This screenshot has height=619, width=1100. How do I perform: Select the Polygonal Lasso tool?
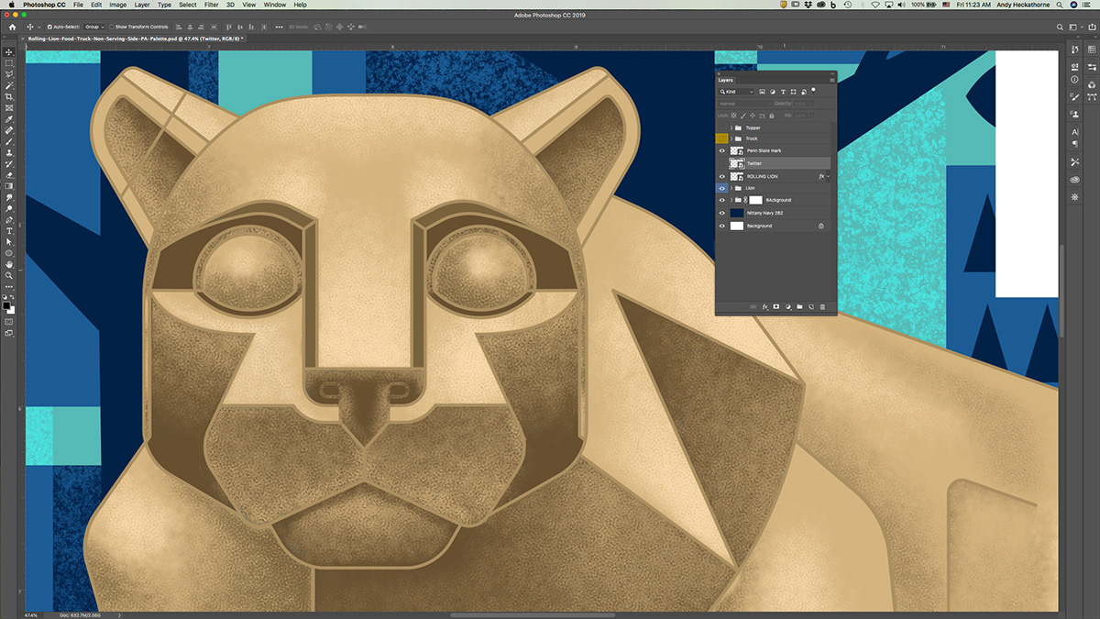point(9,72)
